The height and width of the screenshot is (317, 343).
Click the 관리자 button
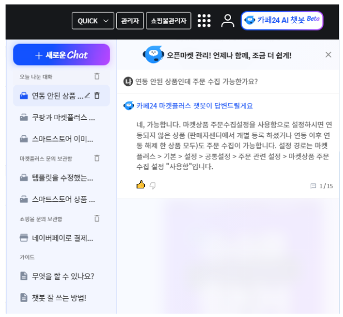130,21
